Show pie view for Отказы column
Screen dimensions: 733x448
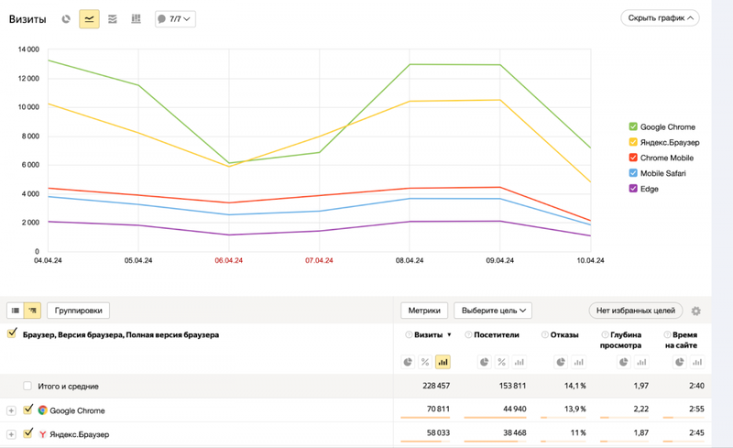561,362
